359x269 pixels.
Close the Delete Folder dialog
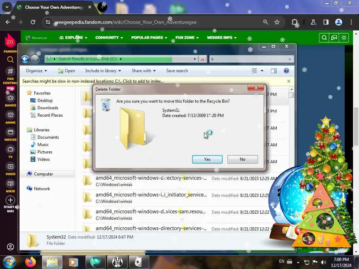[256, 88]
